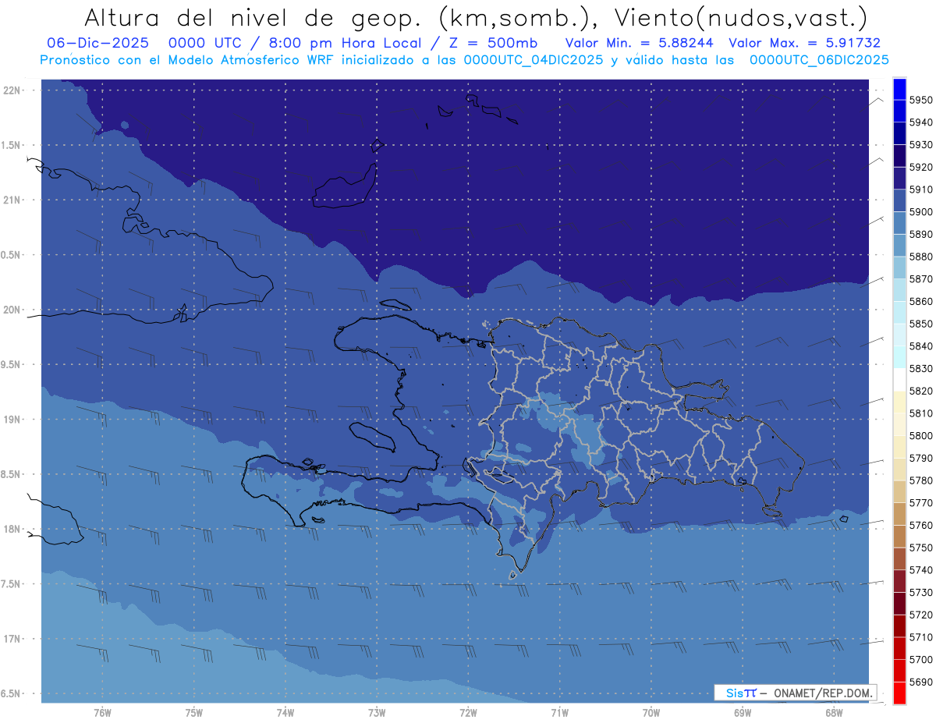Click the 5760 legend value

[920, 525]
